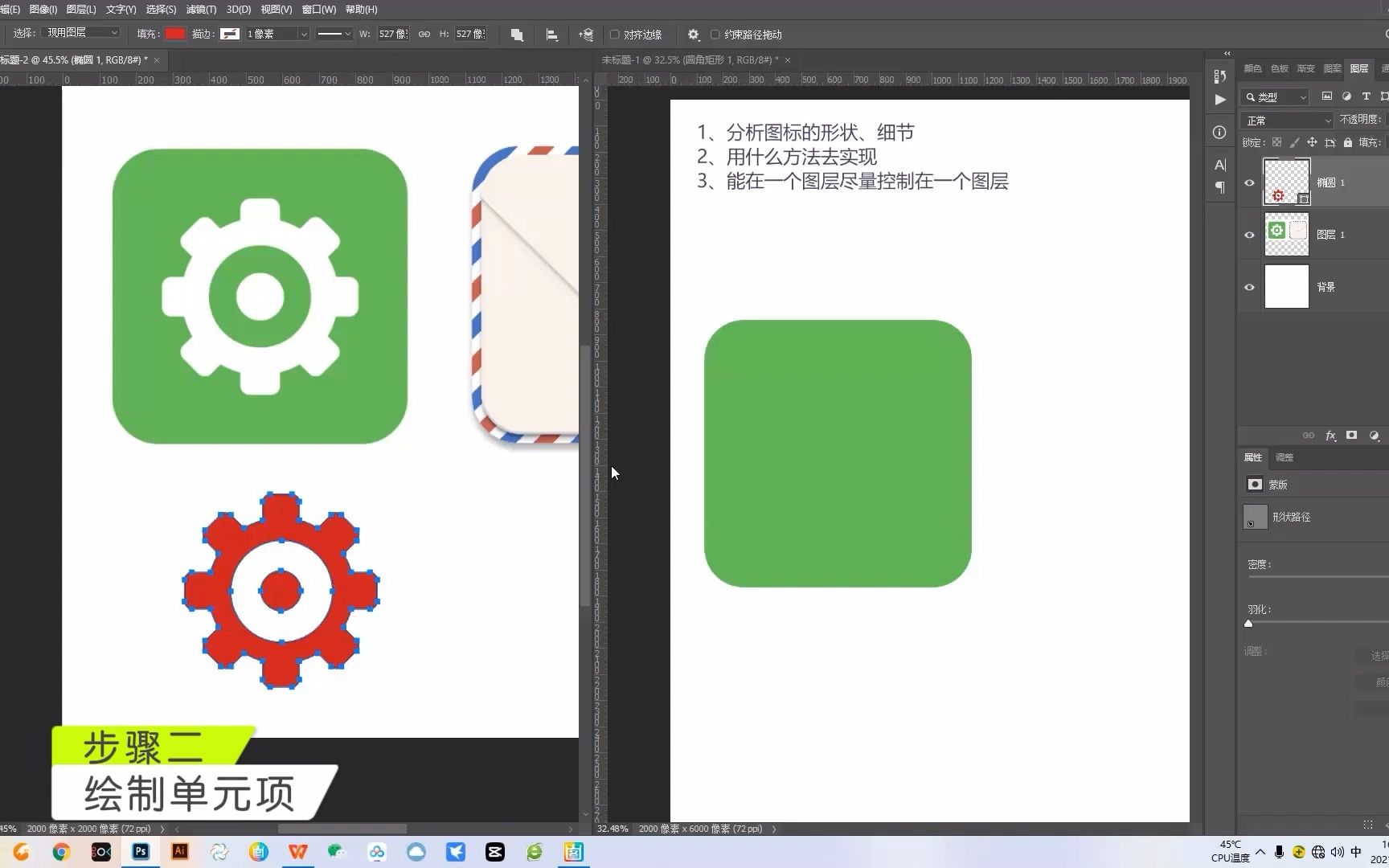Viewport: 1389px width, 868px height.
Task: Open the layer filter 类型 dropdown
Action: point(1273,96)
